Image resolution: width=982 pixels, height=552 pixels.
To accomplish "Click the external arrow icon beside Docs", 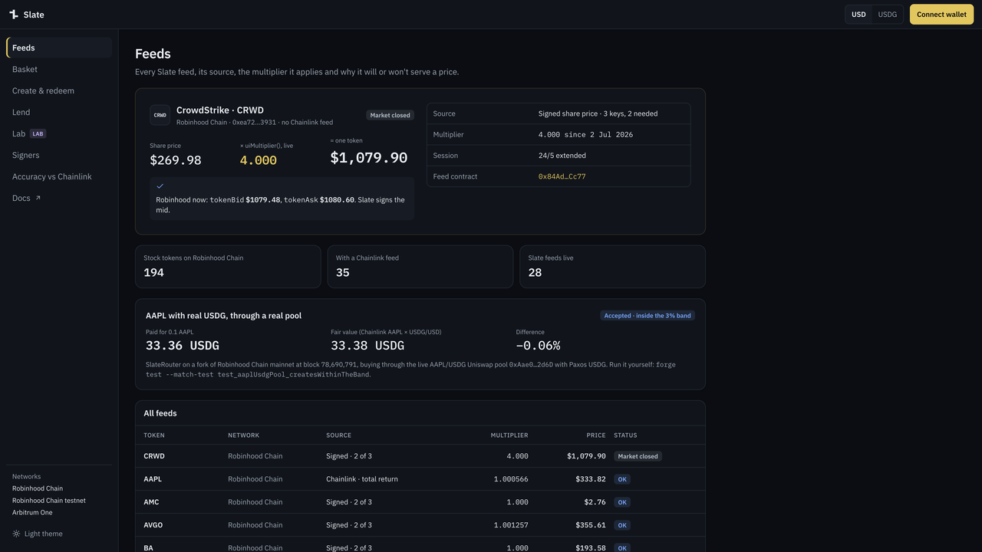I will 38,198.
